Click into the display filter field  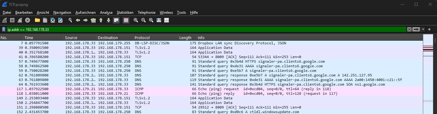coord(206,29)
